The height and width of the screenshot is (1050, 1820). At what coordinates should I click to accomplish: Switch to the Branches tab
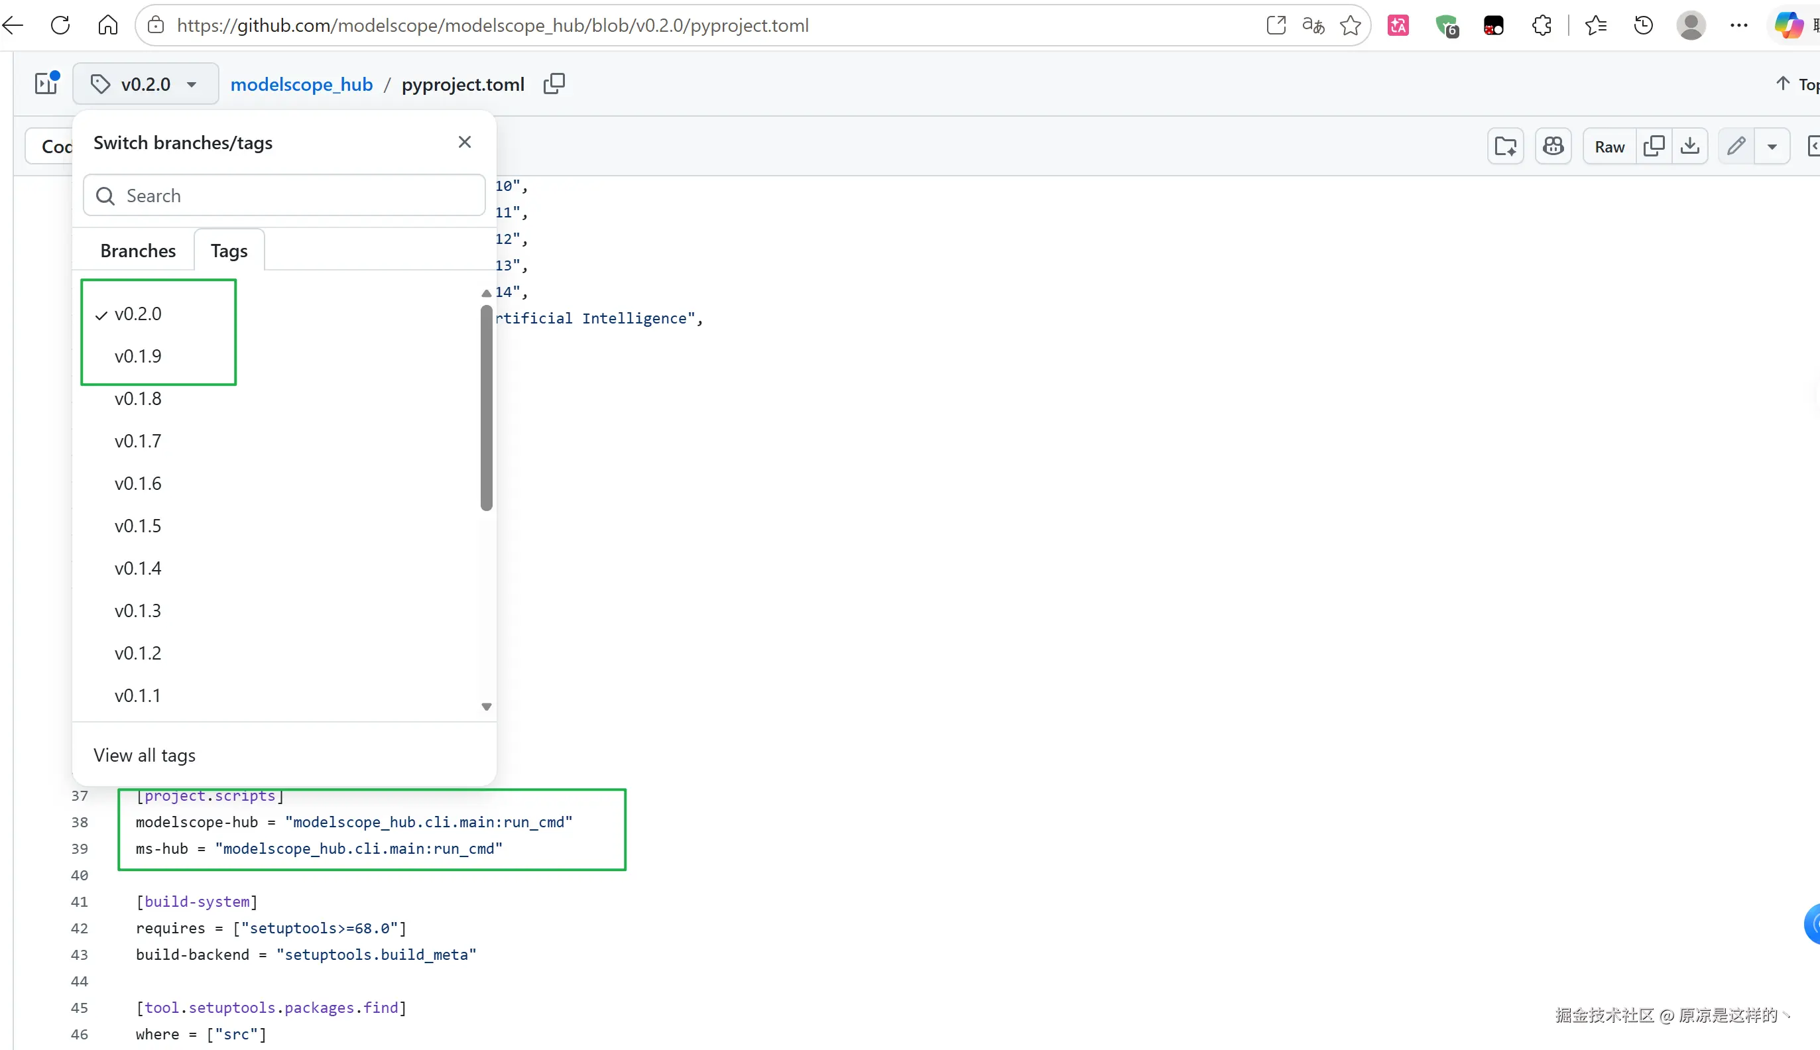138,251
